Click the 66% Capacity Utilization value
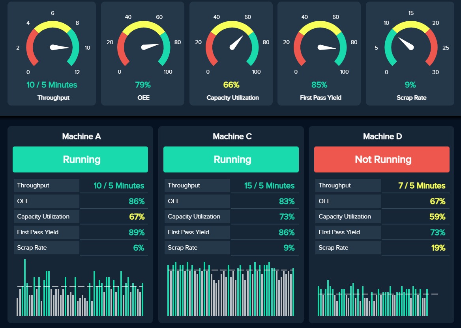 pos(231,85)
